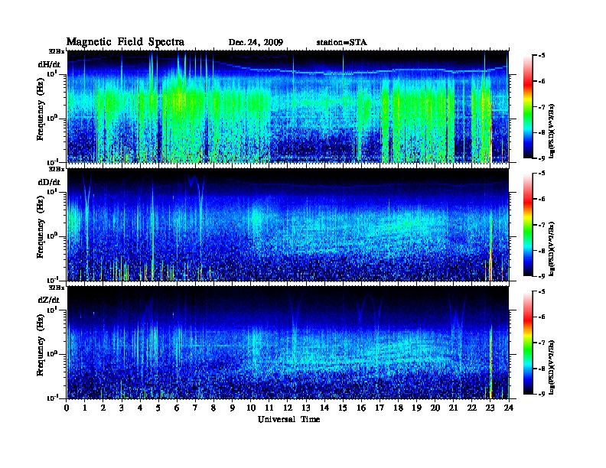The width and height of the screenshot is (606, 468).
Task: Click the hour "1" tick label
Action: tap(85, 408)
